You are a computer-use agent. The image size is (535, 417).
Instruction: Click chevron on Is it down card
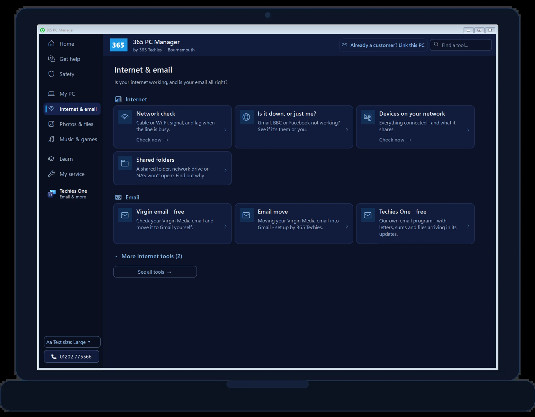point(347,130)
